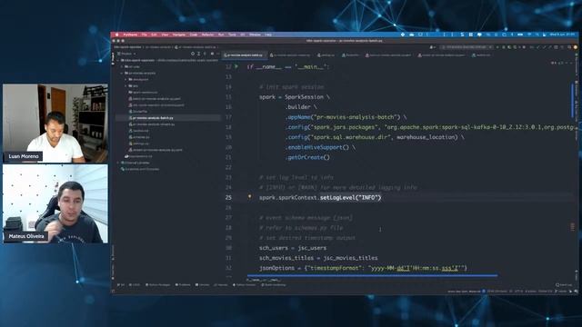Click the locate opened file icon in Project panel

click(x=192, y=54)
